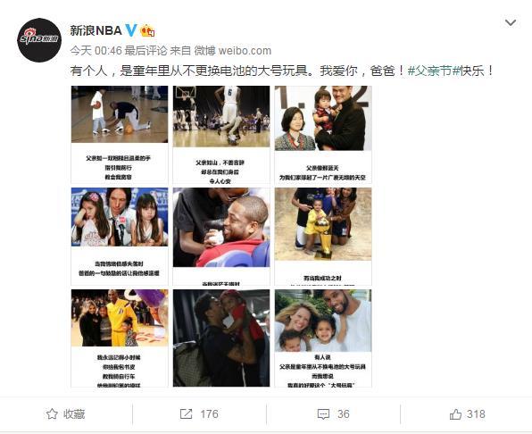The image size is (532, 434).
Task: Expand the post options chevron menu
Action: (511, 23)
